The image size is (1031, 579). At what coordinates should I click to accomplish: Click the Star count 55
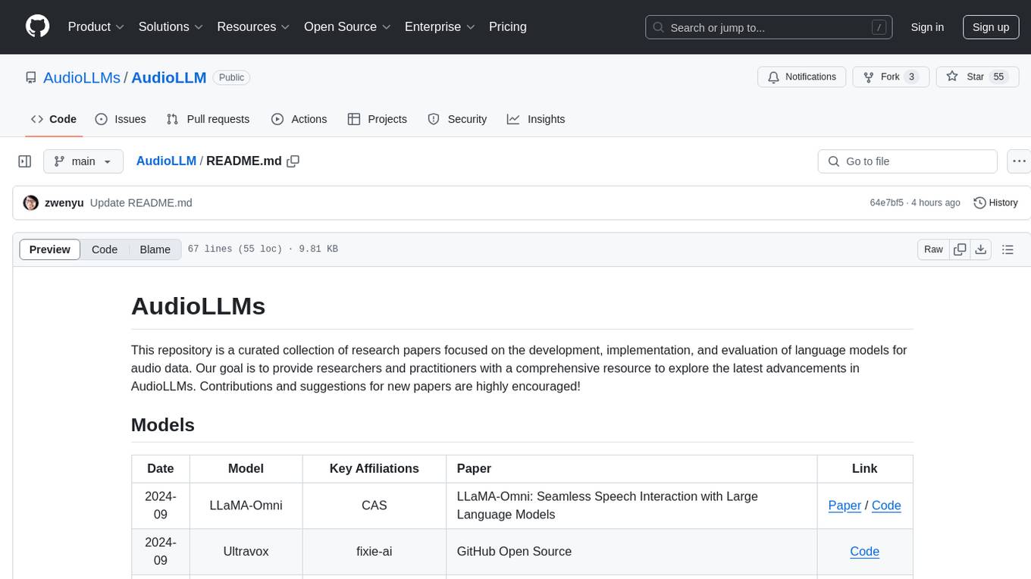(x=998, y=77)
